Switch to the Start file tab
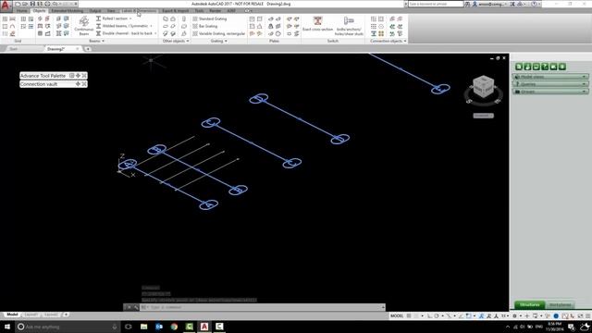The image size is (592, 333). click(x=14, y=49)
